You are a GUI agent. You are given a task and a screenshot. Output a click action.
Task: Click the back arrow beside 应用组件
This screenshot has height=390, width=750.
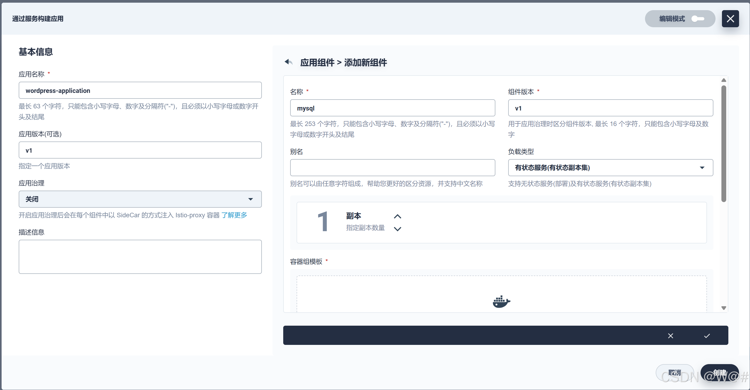point(288,62)
